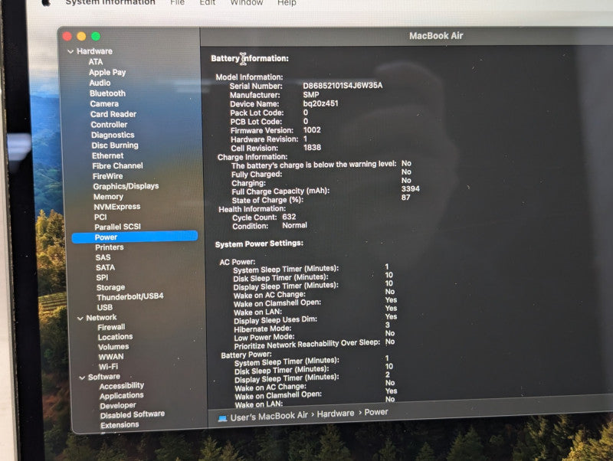Click Condition value Normal
Screen dimensions: 613x461
pyautogui.click(x=295, y=225)
